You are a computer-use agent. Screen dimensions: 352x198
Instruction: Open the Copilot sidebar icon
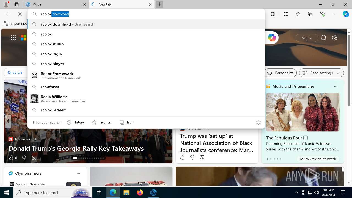[x=346, y=14]
